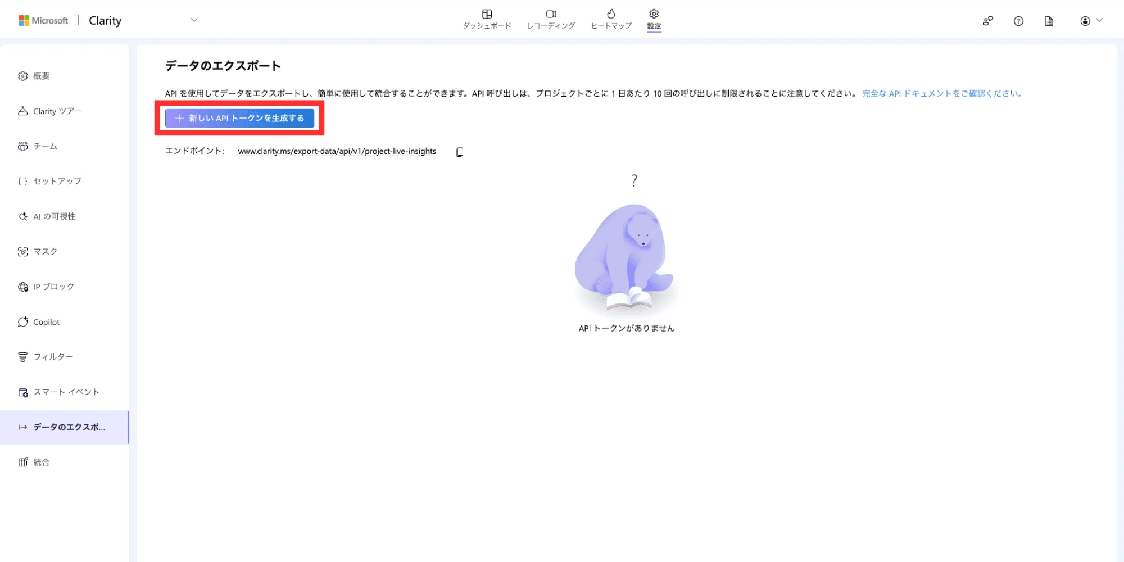Open the ダッシュボード tab
Image resolution: width=1124 pixels, height=562 pixels.
487,20
